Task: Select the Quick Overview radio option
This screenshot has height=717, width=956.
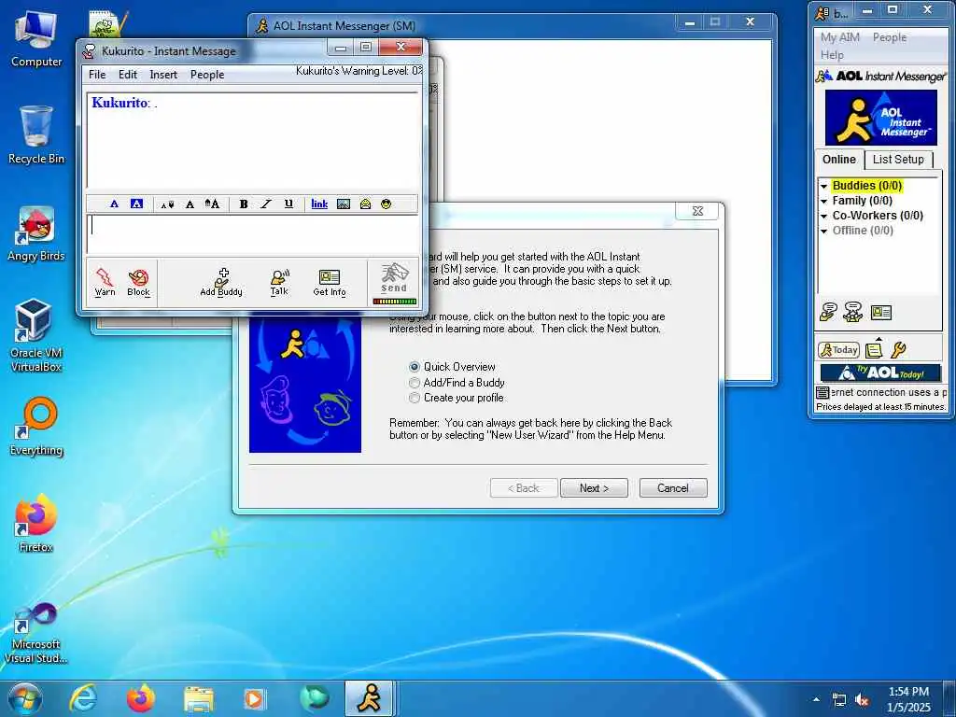Action: click(x=453, y=366)
